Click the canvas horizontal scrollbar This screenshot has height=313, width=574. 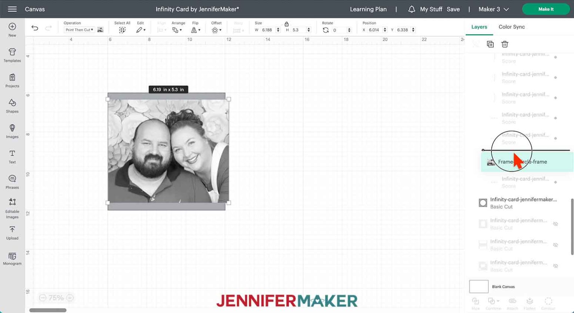click(48, 310)
